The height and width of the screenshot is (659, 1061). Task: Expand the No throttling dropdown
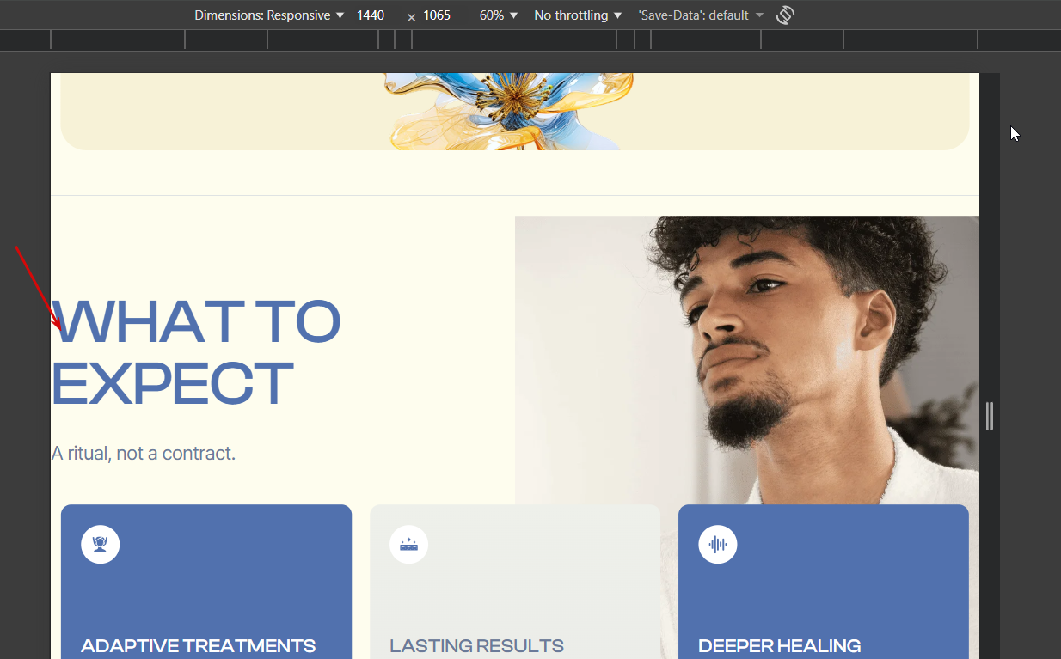click(578, 15)
